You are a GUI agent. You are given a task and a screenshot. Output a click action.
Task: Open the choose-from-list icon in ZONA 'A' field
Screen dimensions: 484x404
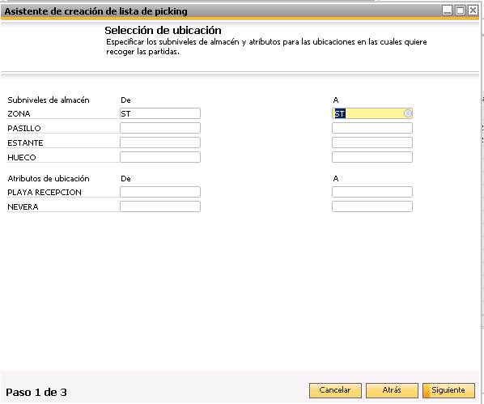pyautogui.click(x=407, y=113)
